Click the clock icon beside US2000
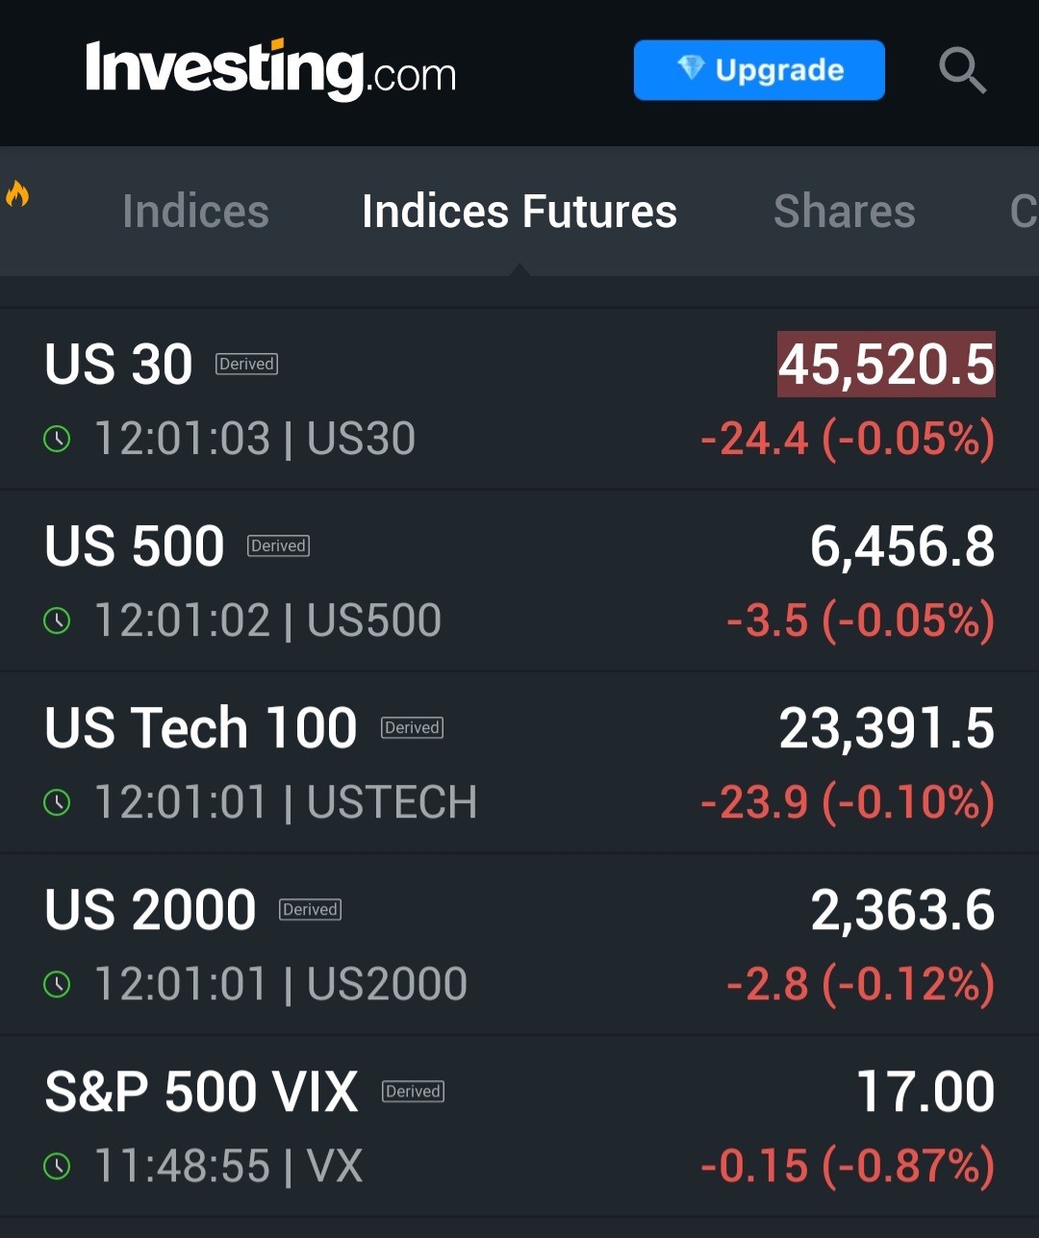 pyautogui.click(x=58, y=985)
